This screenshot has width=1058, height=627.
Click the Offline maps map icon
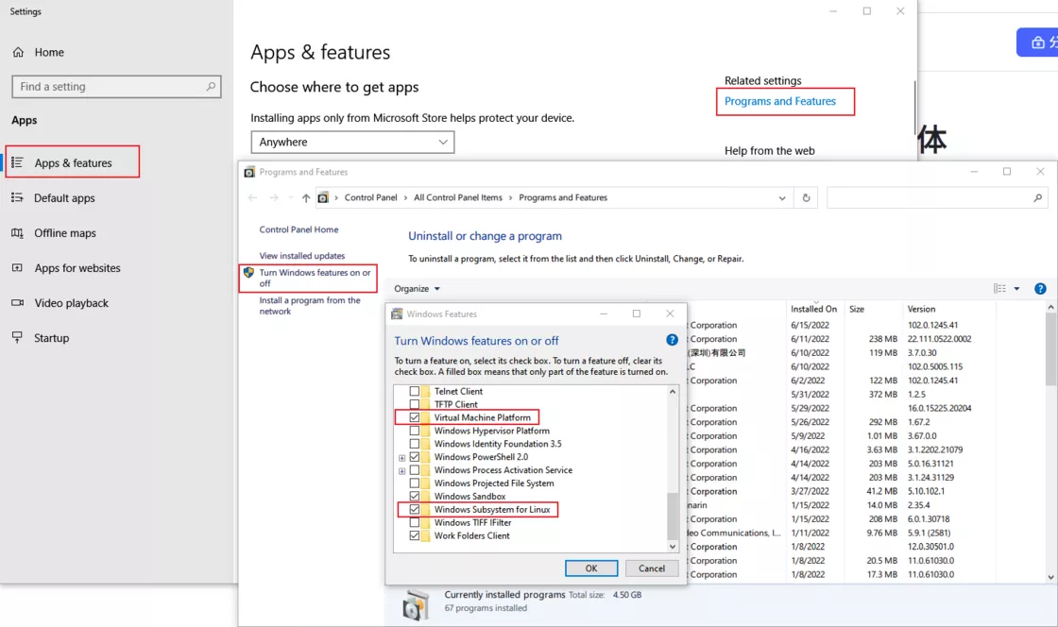click(x=18, y=232)
